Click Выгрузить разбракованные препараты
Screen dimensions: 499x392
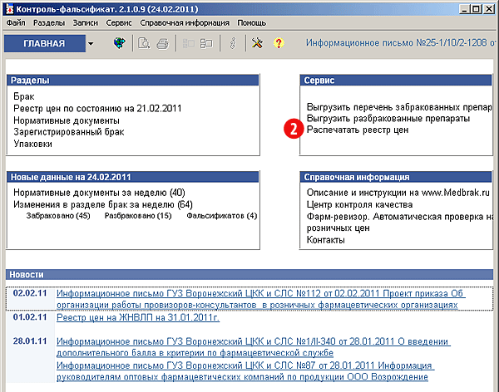(x=388, y=118)
